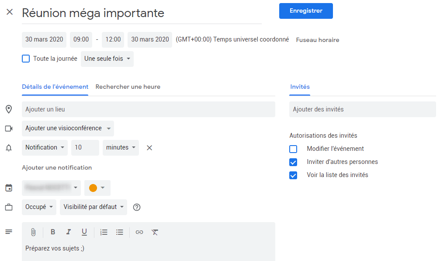The width and height of the screenshot is (440, 261).
Task: Remove formatting from description text
Action: coord(155,232)
